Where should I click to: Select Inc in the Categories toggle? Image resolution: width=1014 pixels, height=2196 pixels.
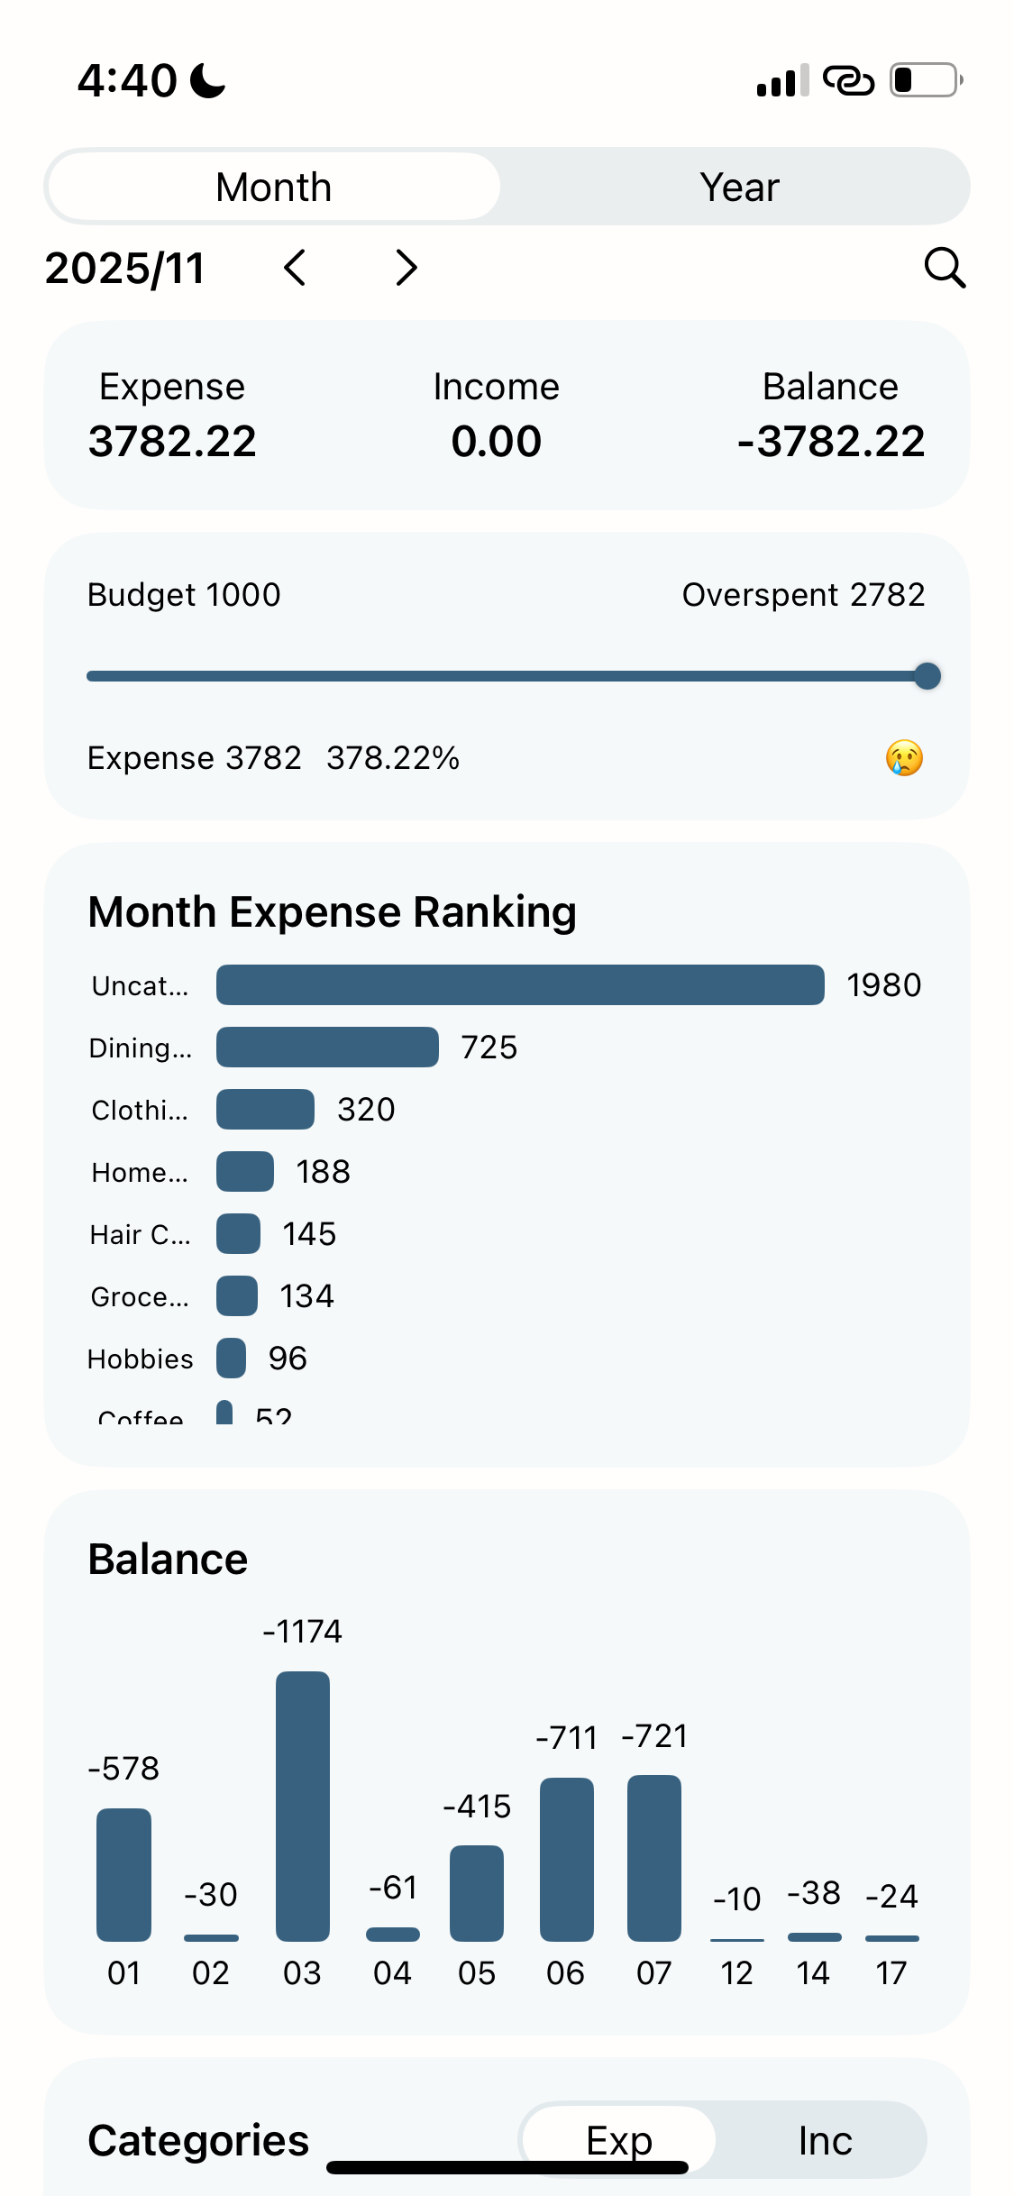(x=825, y=2140)
